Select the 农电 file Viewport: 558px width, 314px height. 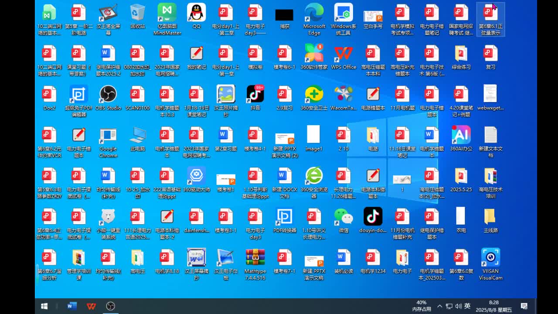(461, 221)
